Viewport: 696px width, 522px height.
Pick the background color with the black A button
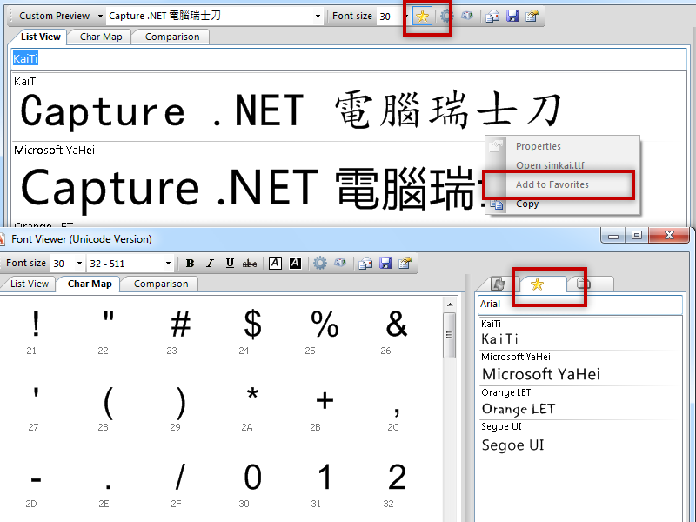tap(295, 264)
